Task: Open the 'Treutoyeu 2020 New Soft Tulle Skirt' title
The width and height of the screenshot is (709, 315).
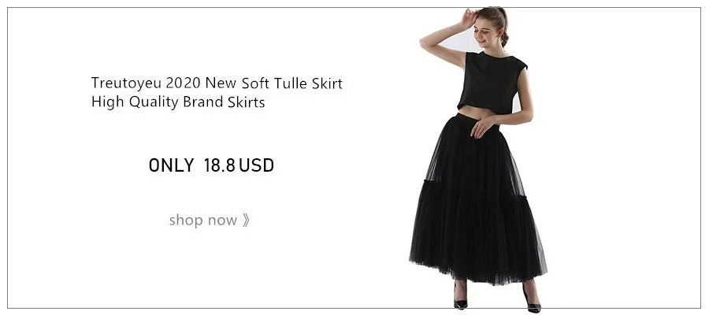Action: tap(217, 83)
